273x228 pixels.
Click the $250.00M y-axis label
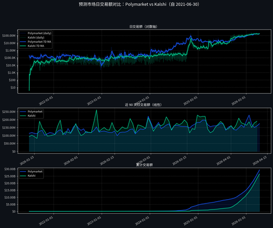(9, 112)
